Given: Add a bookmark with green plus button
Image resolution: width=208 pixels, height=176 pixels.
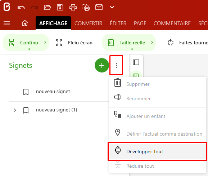Looking at the screenshot, I should 102,65.
